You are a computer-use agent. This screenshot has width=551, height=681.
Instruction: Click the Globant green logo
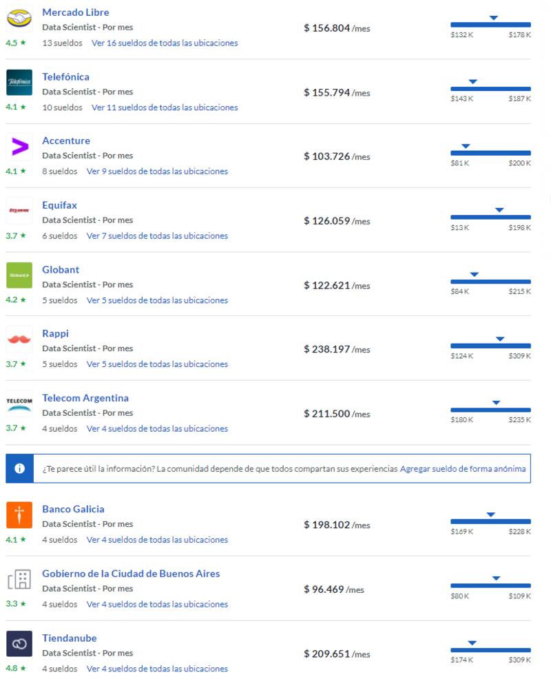19,275
